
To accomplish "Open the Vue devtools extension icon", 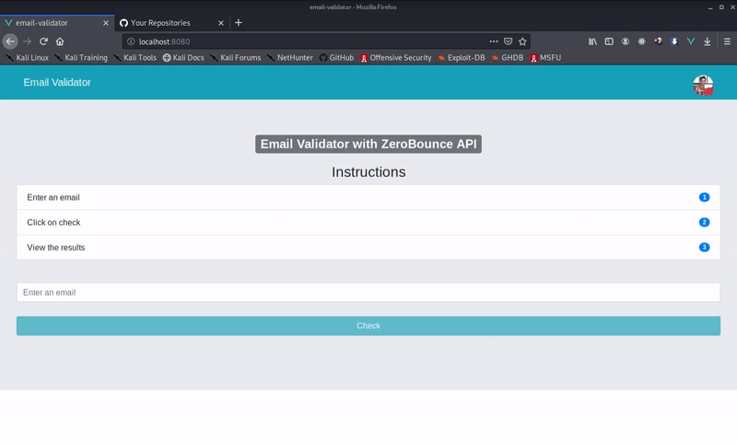I will 691,41.
